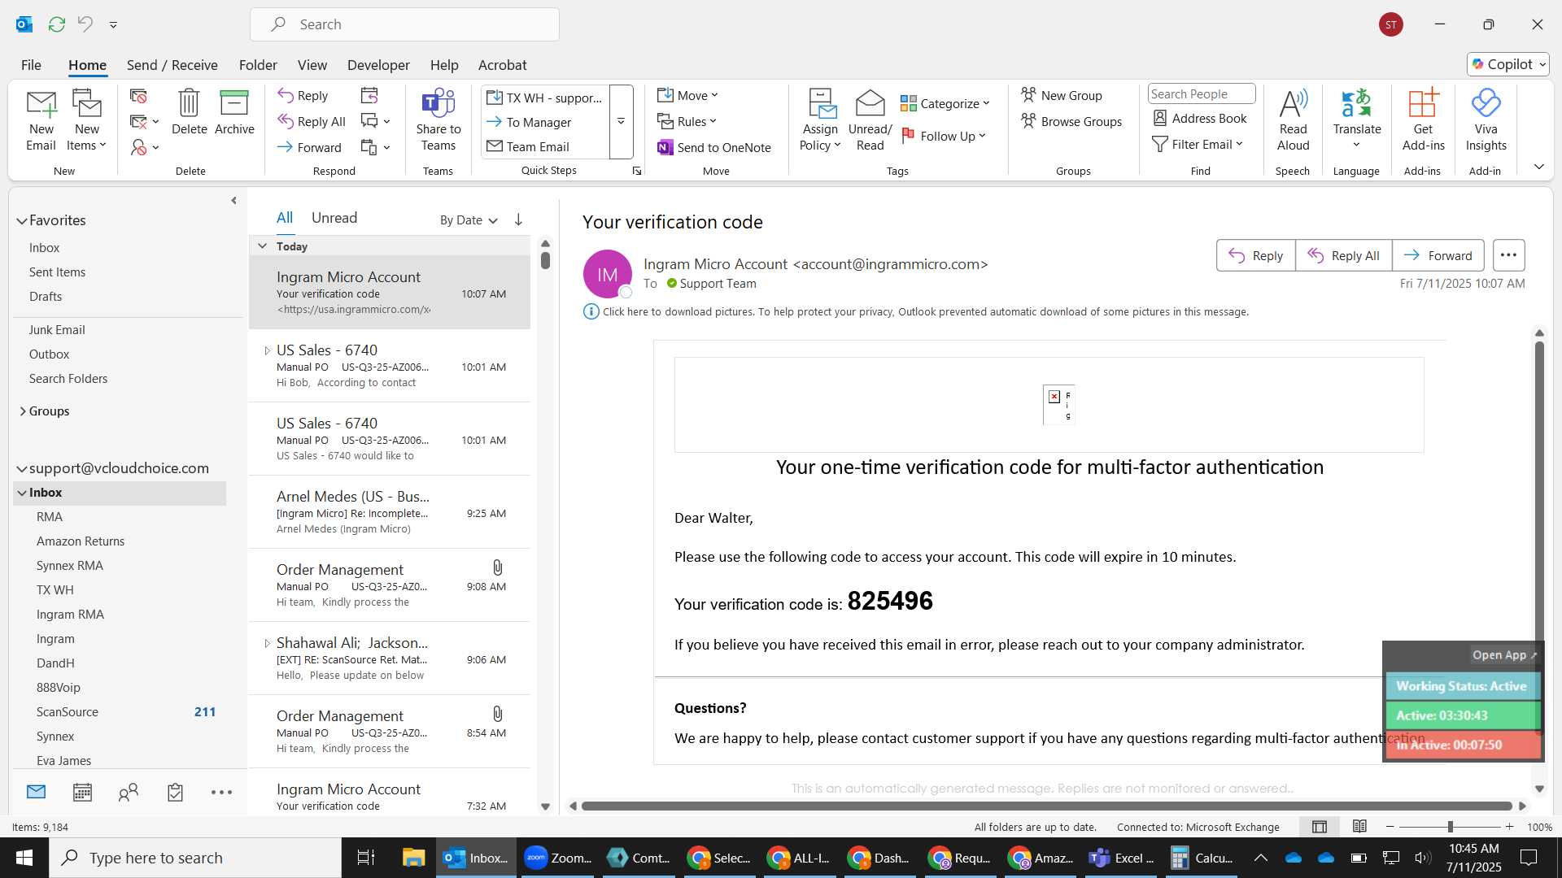The image size is (1562, 878).
Task: Open the Copilot button
Action: coord(1508,64)
